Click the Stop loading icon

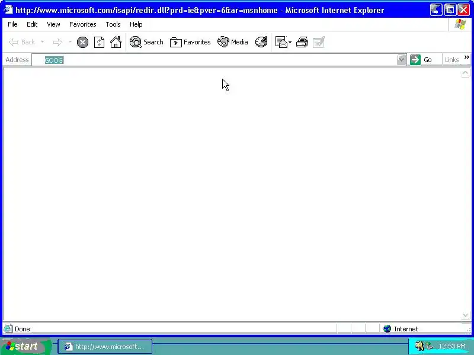tap(82, 42)
